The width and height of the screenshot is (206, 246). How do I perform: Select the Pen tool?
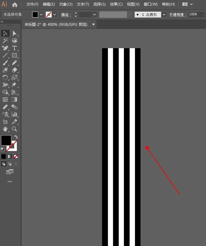pyautogui.click(x=5, y=48)
